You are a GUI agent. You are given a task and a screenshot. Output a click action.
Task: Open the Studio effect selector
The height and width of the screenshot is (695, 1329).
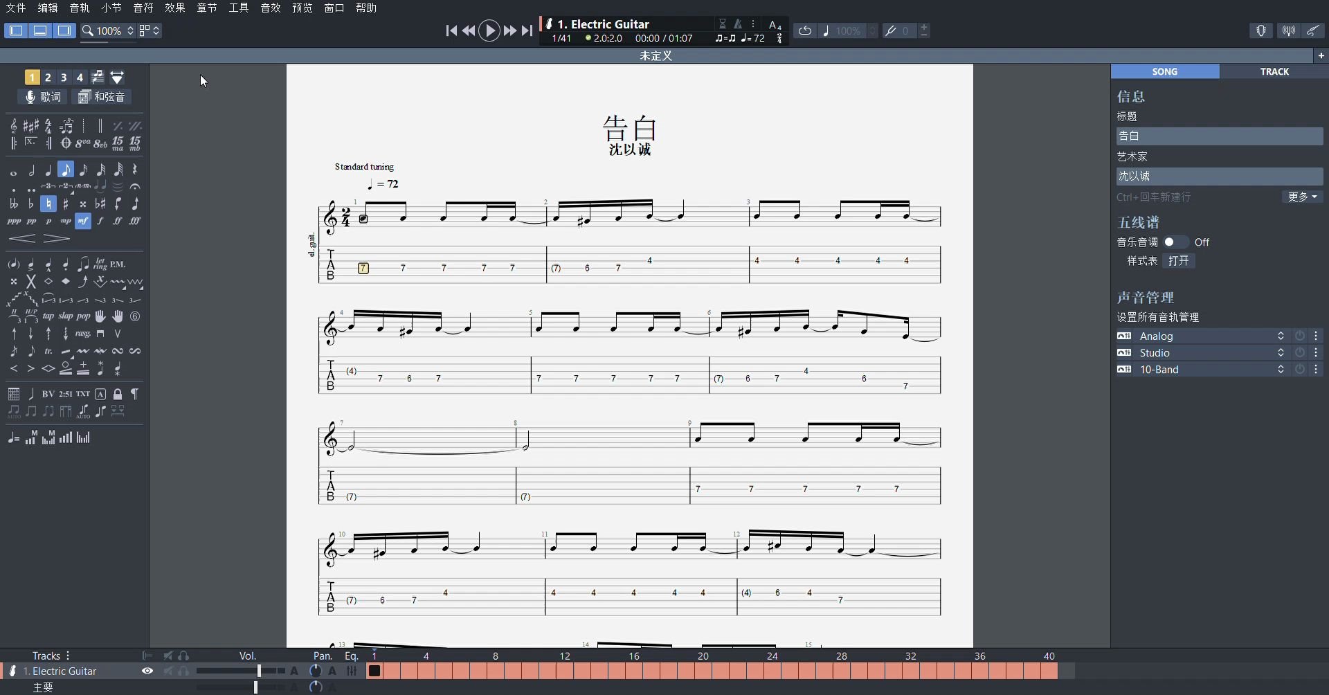[1211, 353]
